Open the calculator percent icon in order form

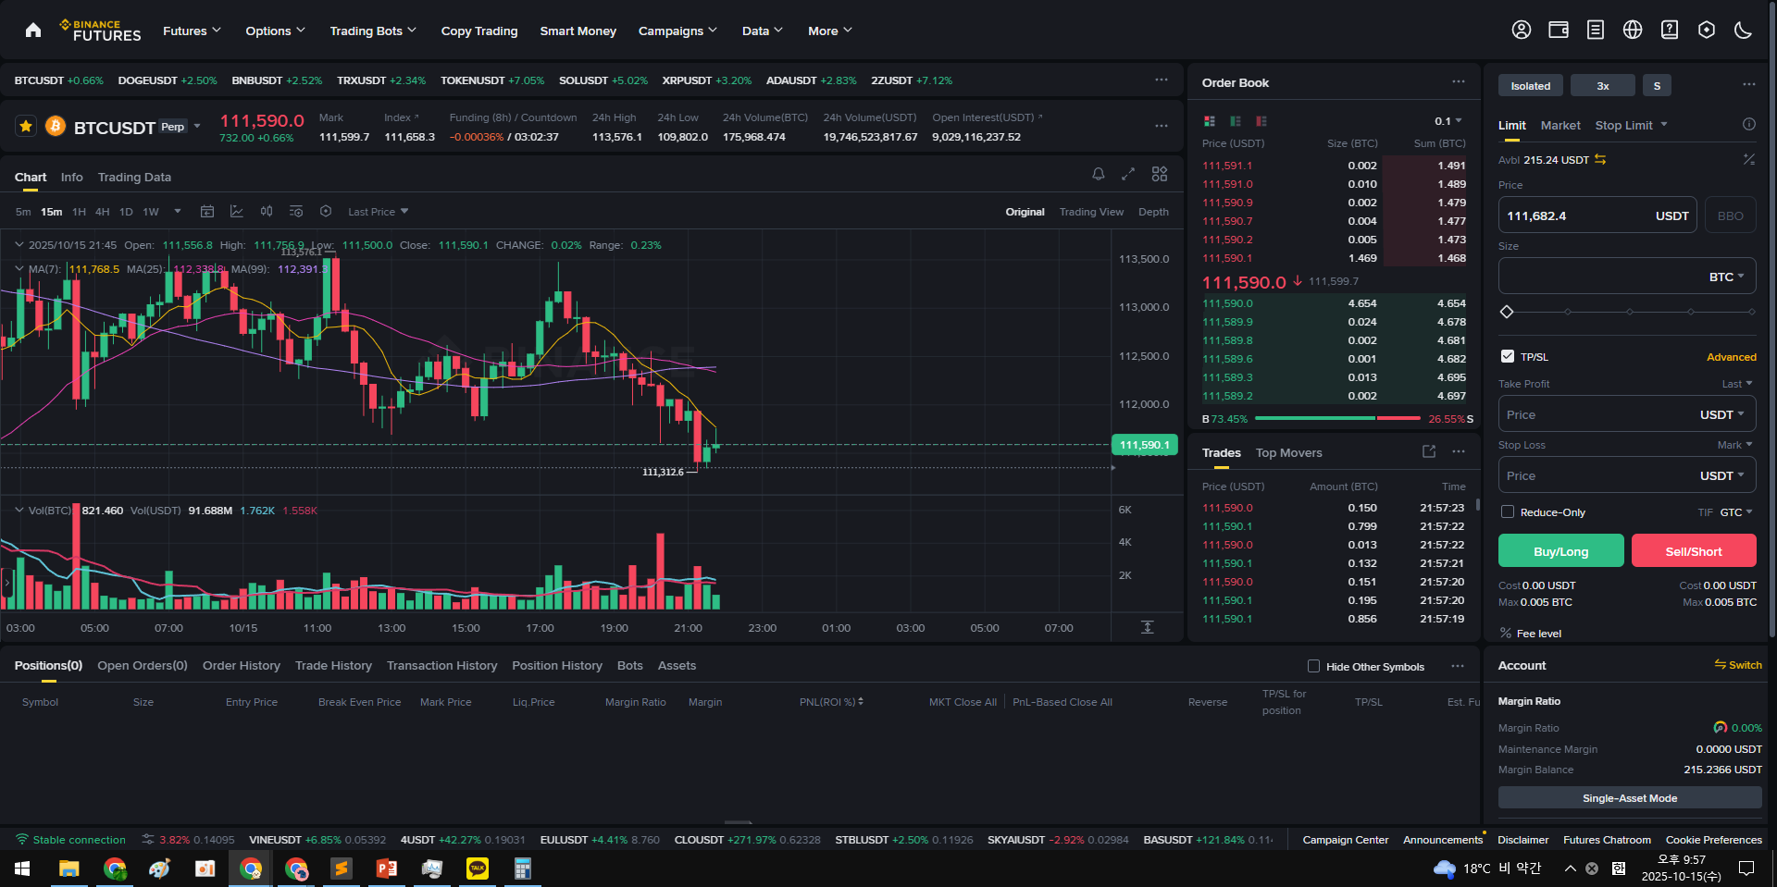[x=1749, y=159]
